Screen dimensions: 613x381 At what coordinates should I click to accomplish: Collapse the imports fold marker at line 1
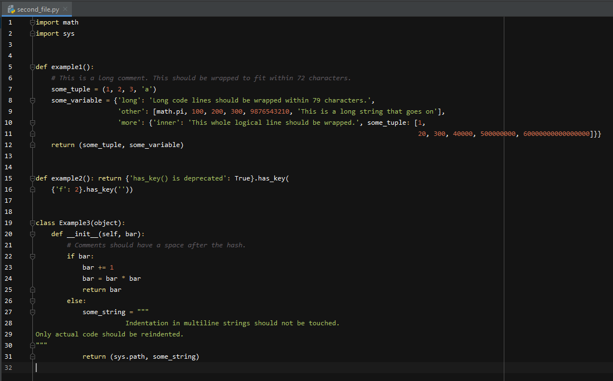[32, 23]
